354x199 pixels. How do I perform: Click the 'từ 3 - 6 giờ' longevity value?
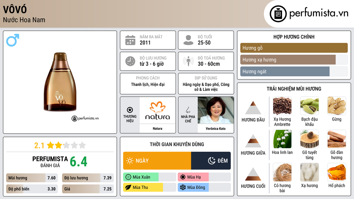click(151, 64)
